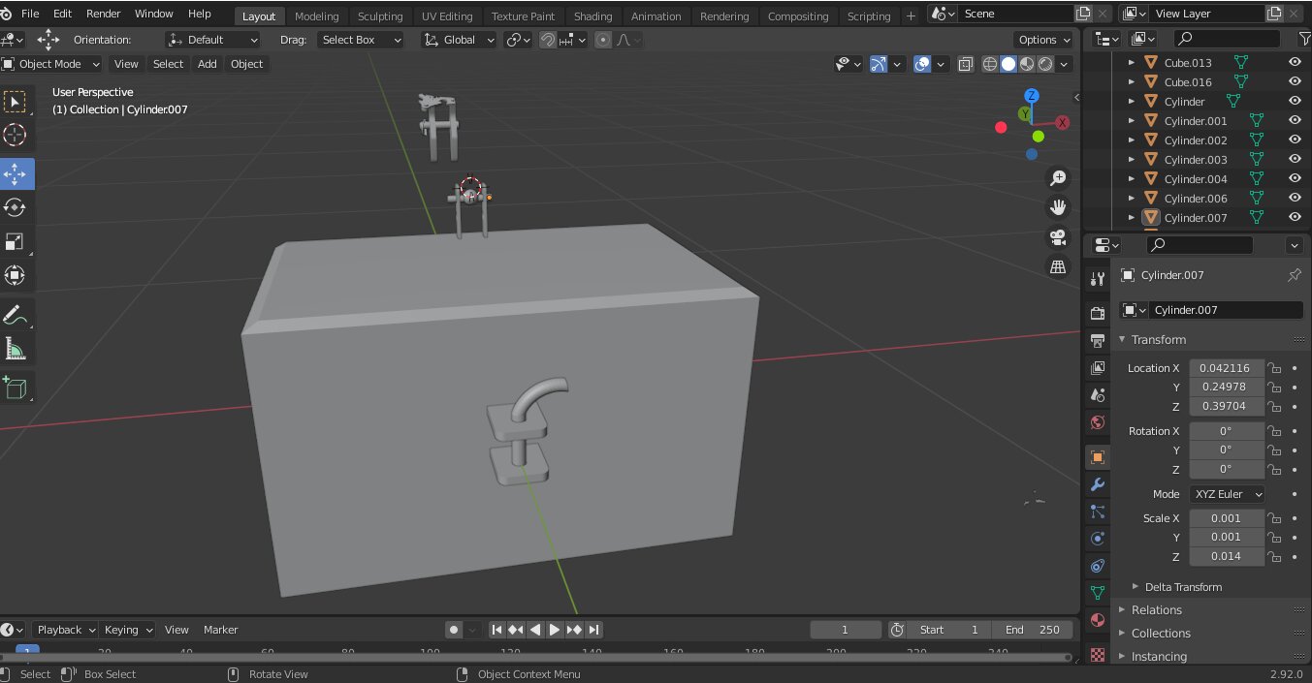Image resolution: width=1312 pixels, height=683 pixels.
Task: Open the Material properties tab
Action: tap(1098, 620)
